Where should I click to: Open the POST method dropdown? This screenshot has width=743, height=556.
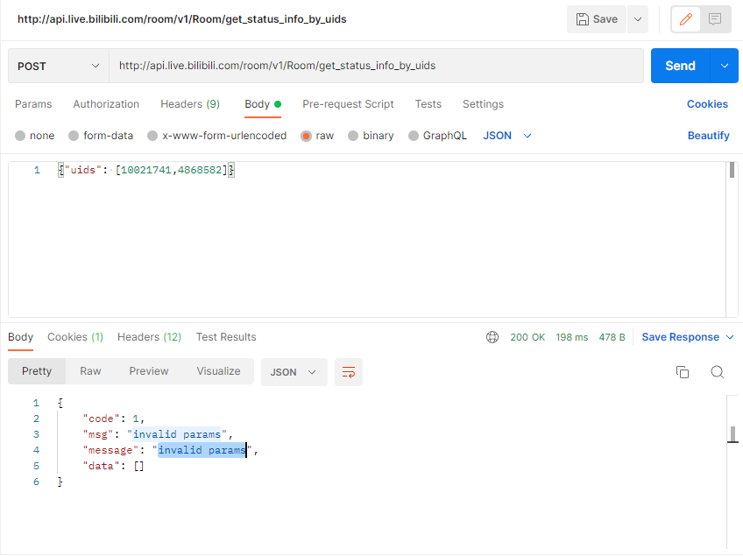point(58,65)
